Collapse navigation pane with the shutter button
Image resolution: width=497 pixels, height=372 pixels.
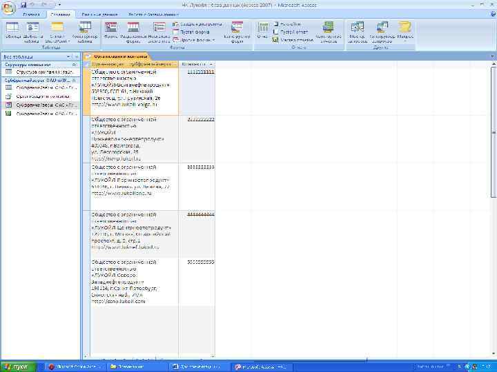(x=77, y=56)
